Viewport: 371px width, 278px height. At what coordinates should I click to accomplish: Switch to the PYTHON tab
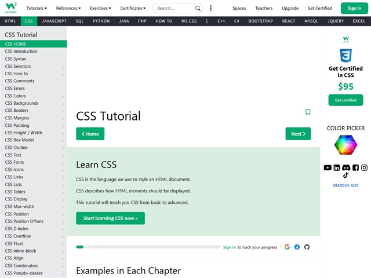click(101, 21)
